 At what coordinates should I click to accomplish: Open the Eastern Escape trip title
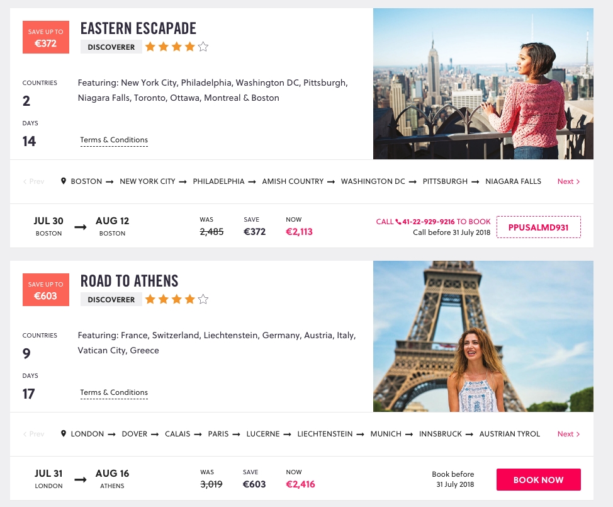(x=138, y=28)
